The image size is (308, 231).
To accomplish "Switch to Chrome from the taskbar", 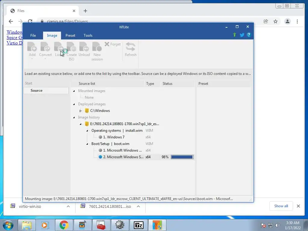I will (64, 225).
